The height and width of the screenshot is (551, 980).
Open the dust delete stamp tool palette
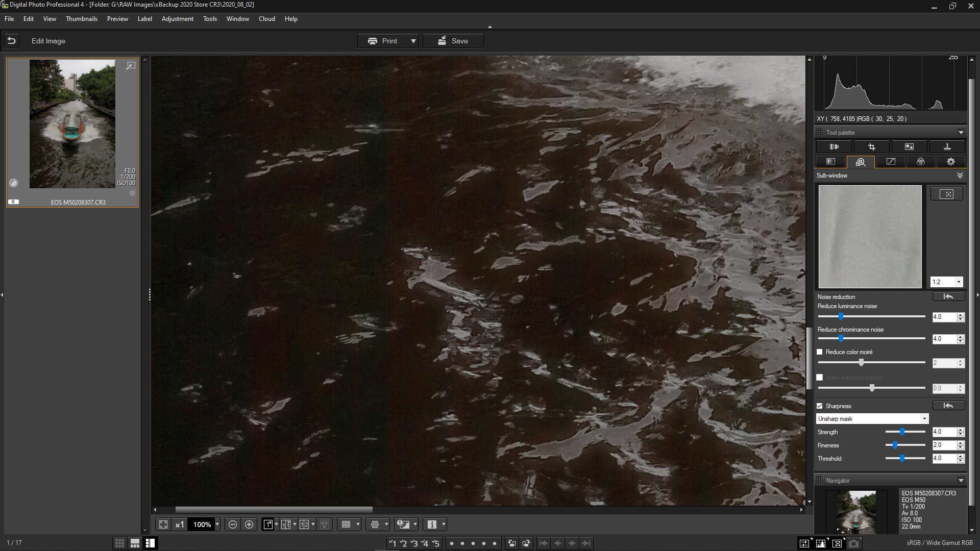pyautogui.click(x=947, y=147)
